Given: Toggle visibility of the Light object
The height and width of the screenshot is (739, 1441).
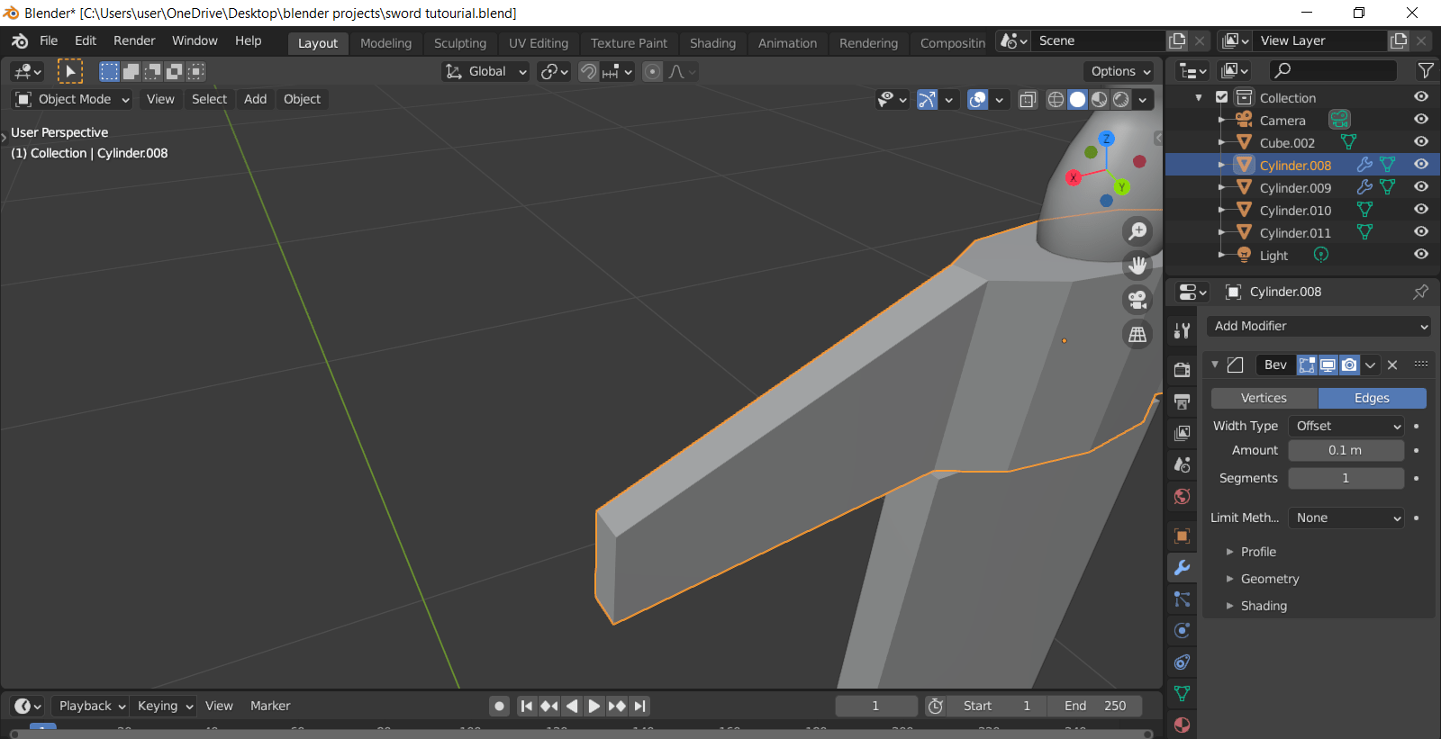Looking at the screenshot, I should 1421,255.
